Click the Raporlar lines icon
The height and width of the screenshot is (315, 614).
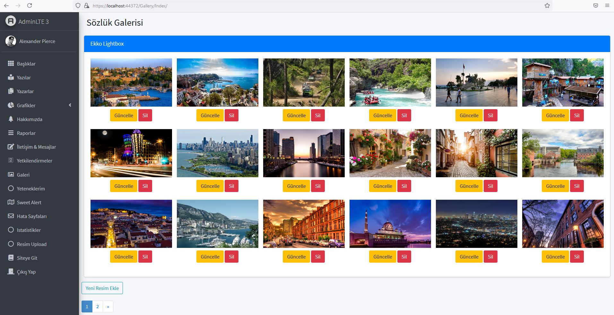pos(11,133)
